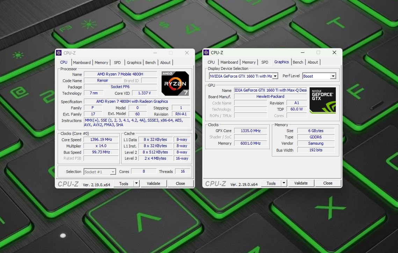Open Mainboard tab in right window

(x=229, y=62)
